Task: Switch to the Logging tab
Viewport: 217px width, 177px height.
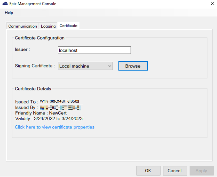Action: 48,26
